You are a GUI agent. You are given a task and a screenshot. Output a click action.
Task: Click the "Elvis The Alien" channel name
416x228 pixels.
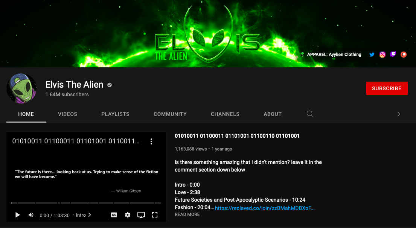[74, 85]
